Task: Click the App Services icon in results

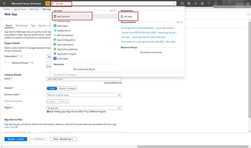Action: (x=55, y=16)
